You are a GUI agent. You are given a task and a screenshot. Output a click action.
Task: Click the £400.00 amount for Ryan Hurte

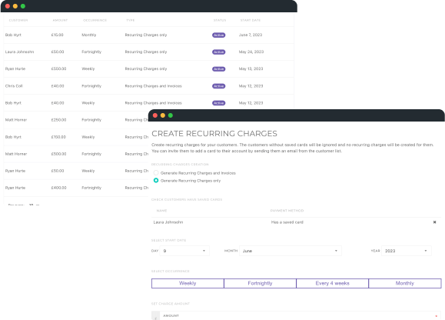click(x=58, y=188)
